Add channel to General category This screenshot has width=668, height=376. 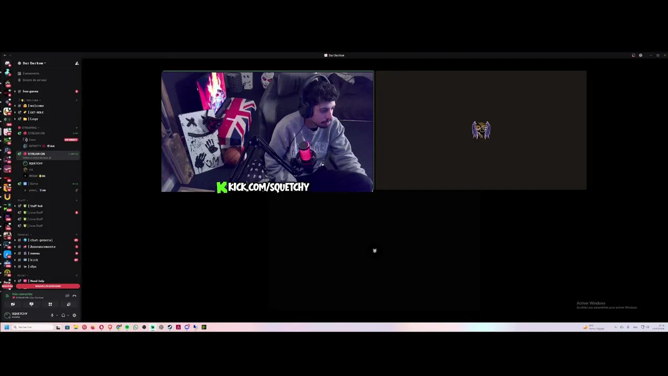77,234
